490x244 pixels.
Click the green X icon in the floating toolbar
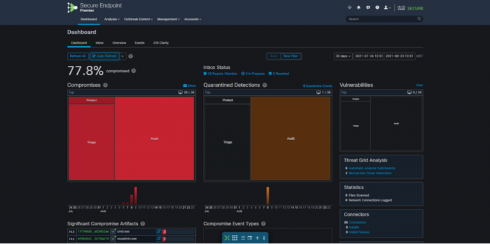(x=227, y=238)
